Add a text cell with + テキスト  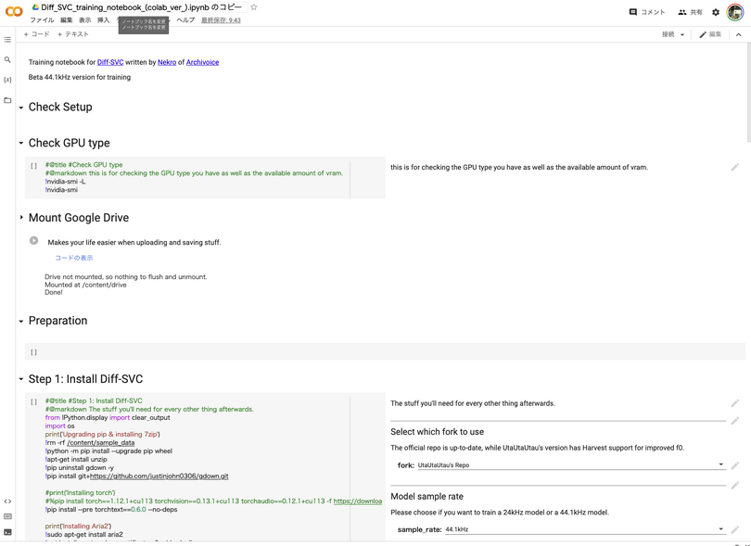[73, 34]
